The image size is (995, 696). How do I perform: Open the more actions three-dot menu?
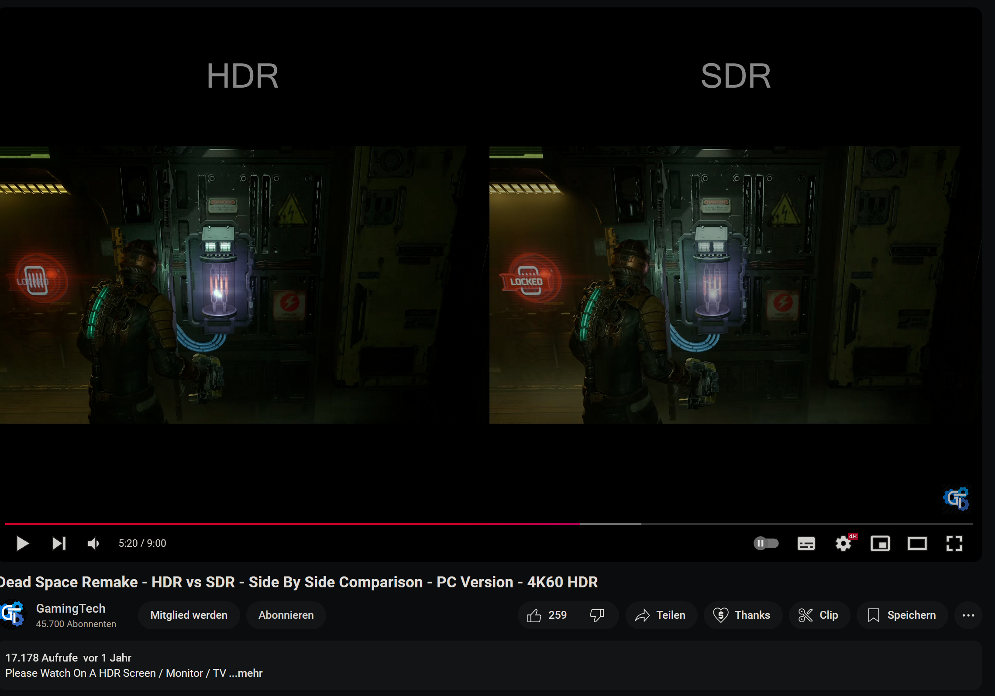968,615
